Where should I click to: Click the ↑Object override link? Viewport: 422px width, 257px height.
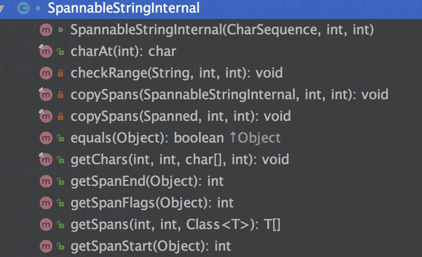tap(255, 138)
